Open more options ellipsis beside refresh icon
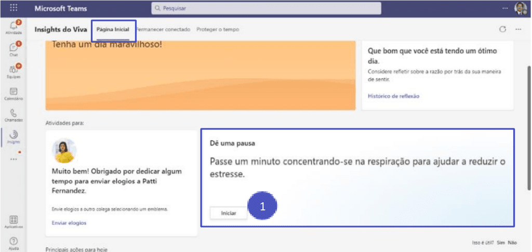Image resolution: width=532 pixels, height=252 pixels. click(518, 30)
